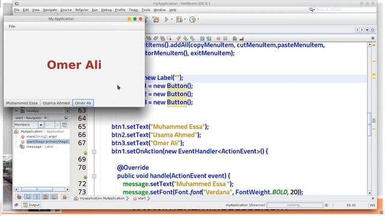
Task: Toggle the Rectangular Selection editor icon
Action: pos(169,38)
